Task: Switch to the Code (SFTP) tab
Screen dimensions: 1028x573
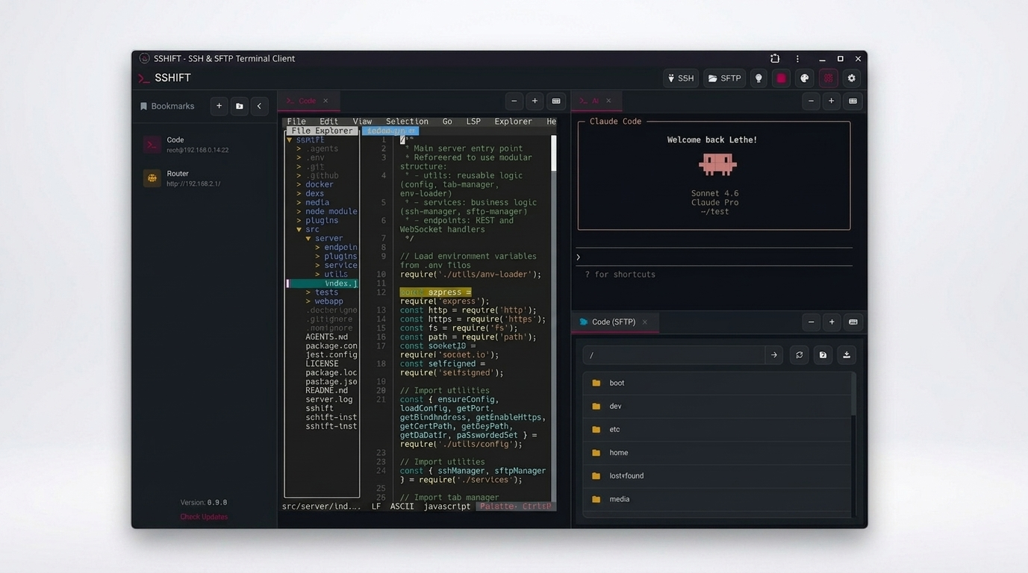Action: (612, 322)
